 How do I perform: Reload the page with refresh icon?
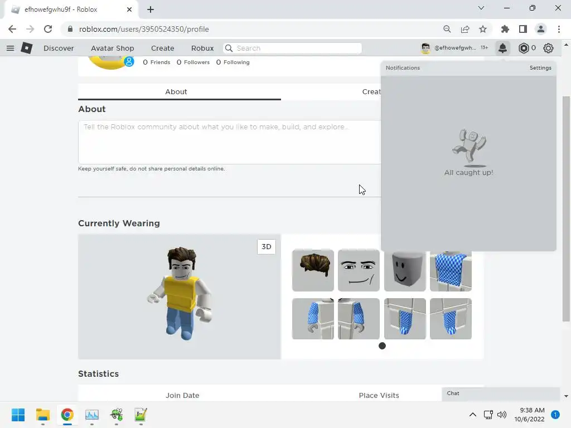(x=48, y=29)
